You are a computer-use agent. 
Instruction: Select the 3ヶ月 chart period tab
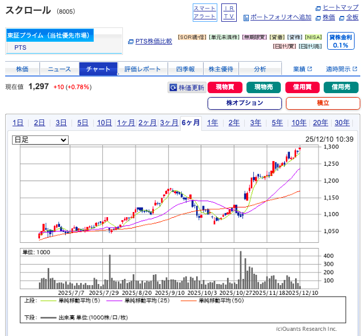point(169,122)
